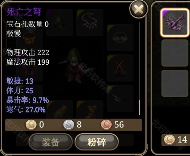Select the empty third inventory slot
The height and width of the screenshot is (156, 190).
tap(175, 83)
